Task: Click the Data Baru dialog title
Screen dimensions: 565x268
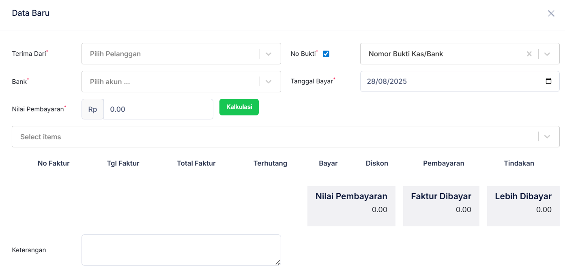Action: pyautogui.click(x=31, y=13)
